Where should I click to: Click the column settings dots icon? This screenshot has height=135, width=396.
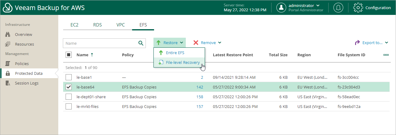point(386,55)
